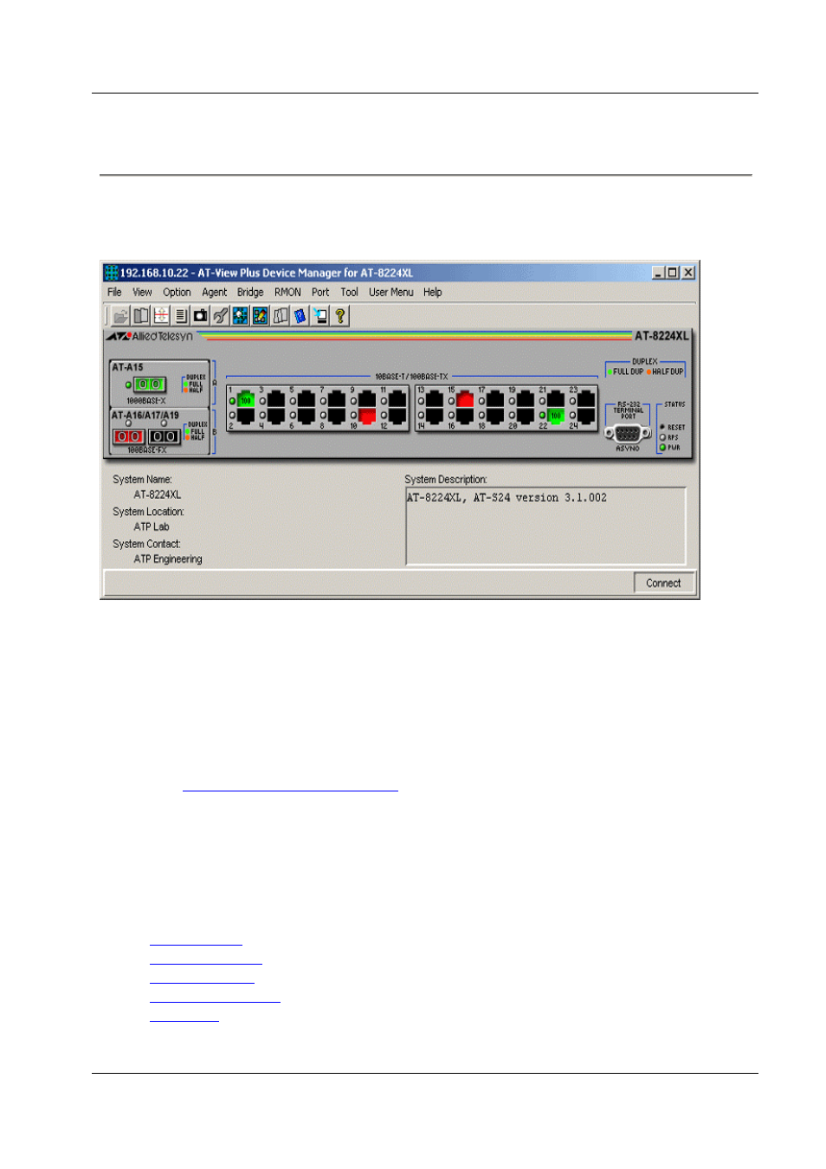This screenshot has width=826, height=1169.
Task: Select black port 12 on switch
Action: 397,417
